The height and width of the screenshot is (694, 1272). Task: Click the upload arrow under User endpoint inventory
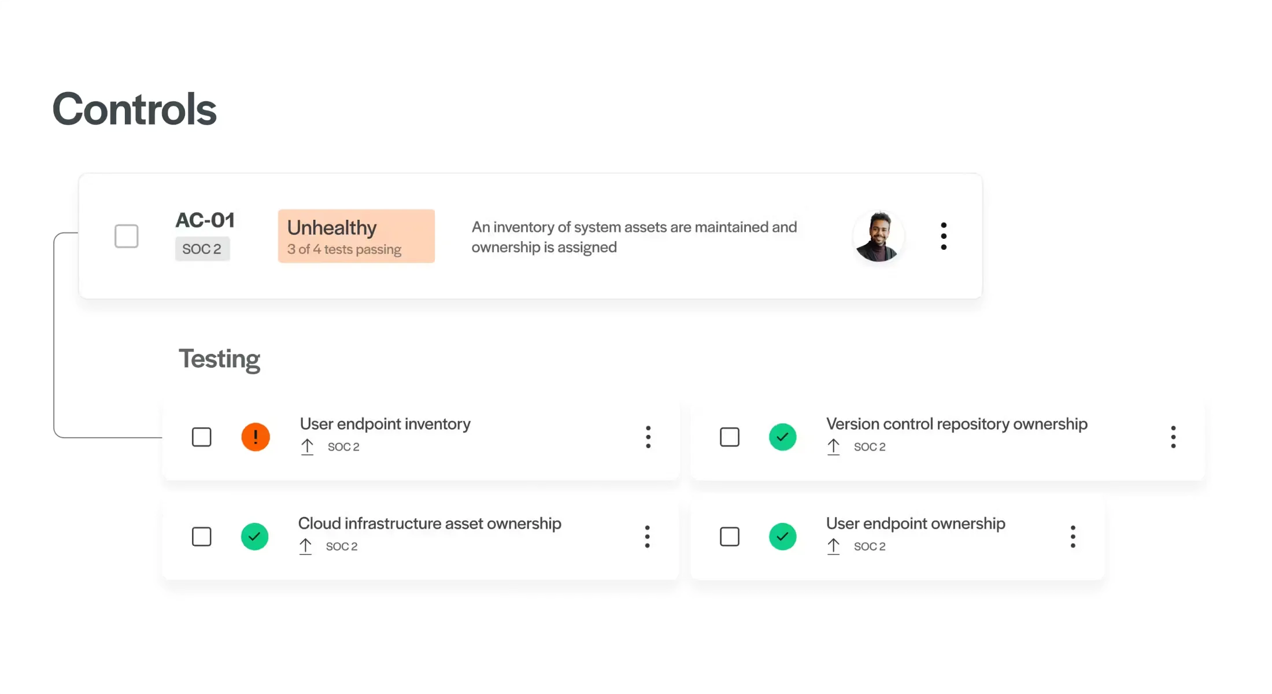tap(307, 447)
